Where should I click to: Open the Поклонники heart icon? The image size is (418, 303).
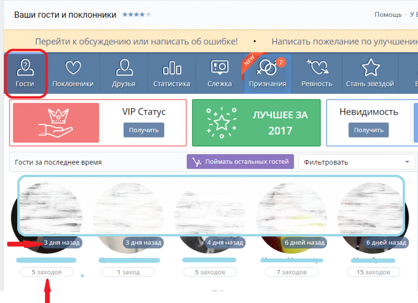[x=73, y=69]
